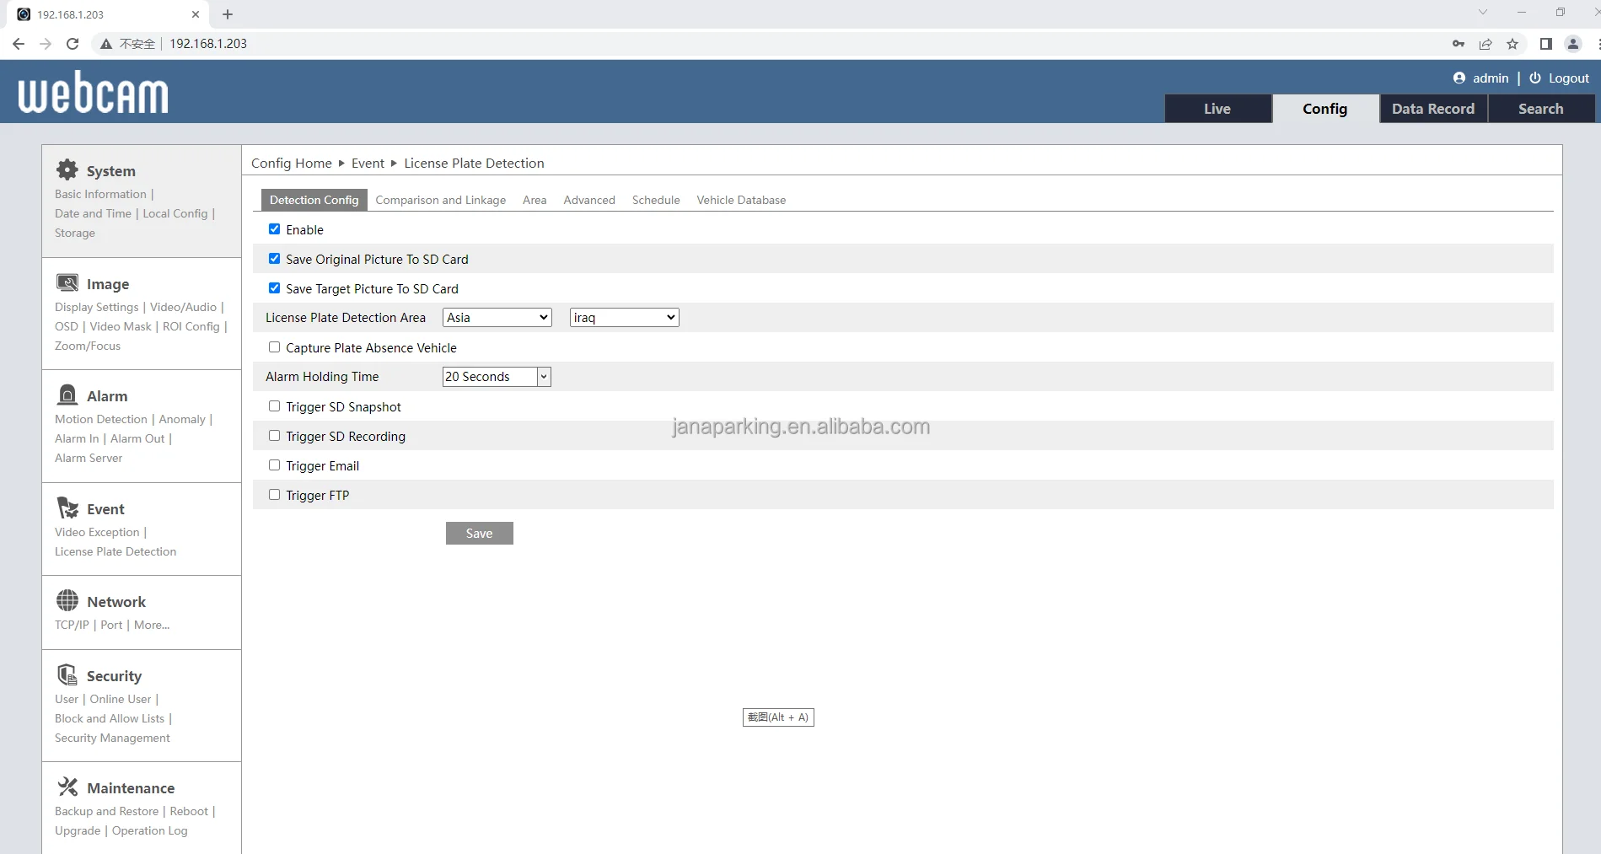Click the System gear icon
Viewport: 1601px width, 854px height.
coord(67,169)
